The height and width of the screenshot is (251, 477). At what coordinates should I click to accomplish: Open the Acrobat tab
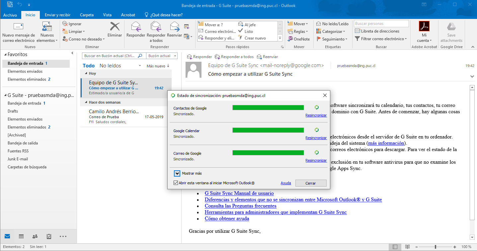[128, 15]
